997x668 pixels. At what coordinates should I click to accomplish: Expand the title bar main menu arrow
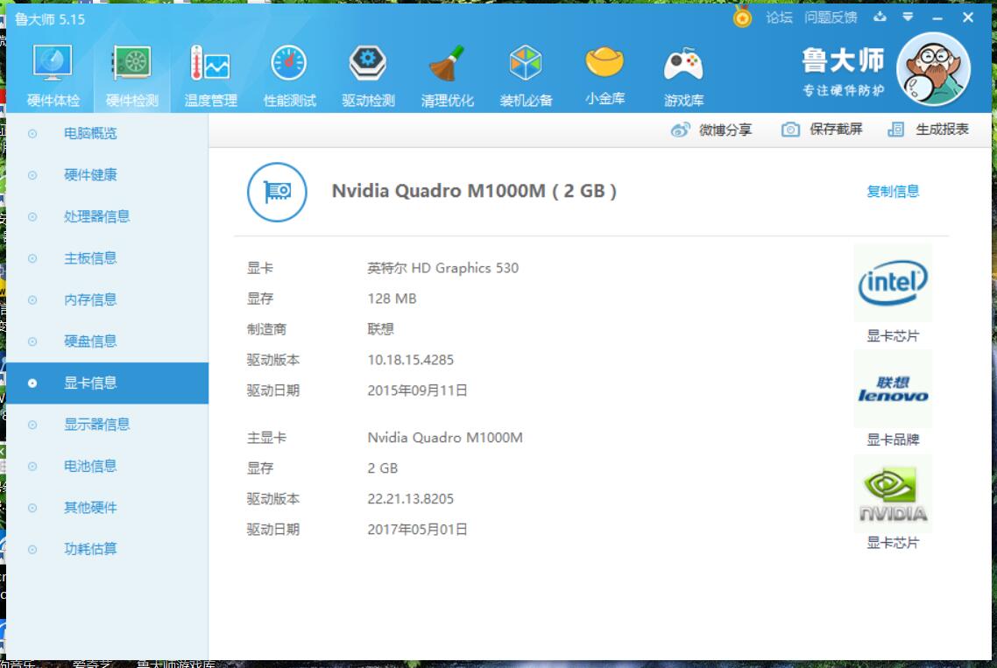click(908, 18)
